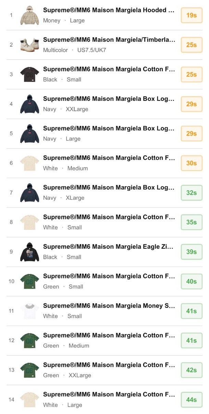This screenshot has width=209, height=414.
Task: Open the black Eagle Zip hoodie thumbnail
Action: click(29, 252)
